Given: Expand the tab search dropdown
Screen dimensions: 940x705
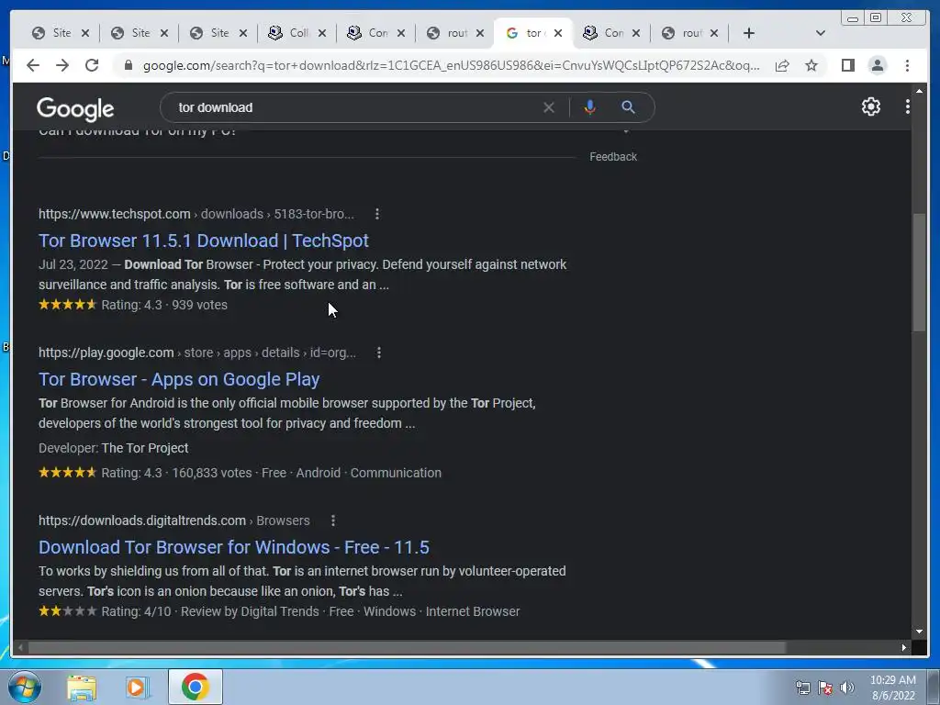Looking at the screenshot, I should click(821, 33).
